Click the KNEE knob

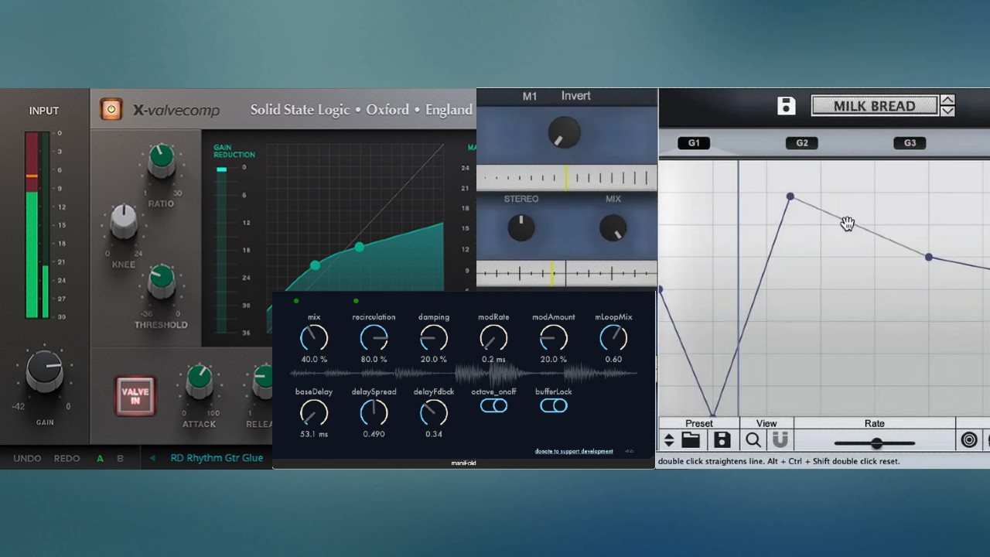pos(124,222)
